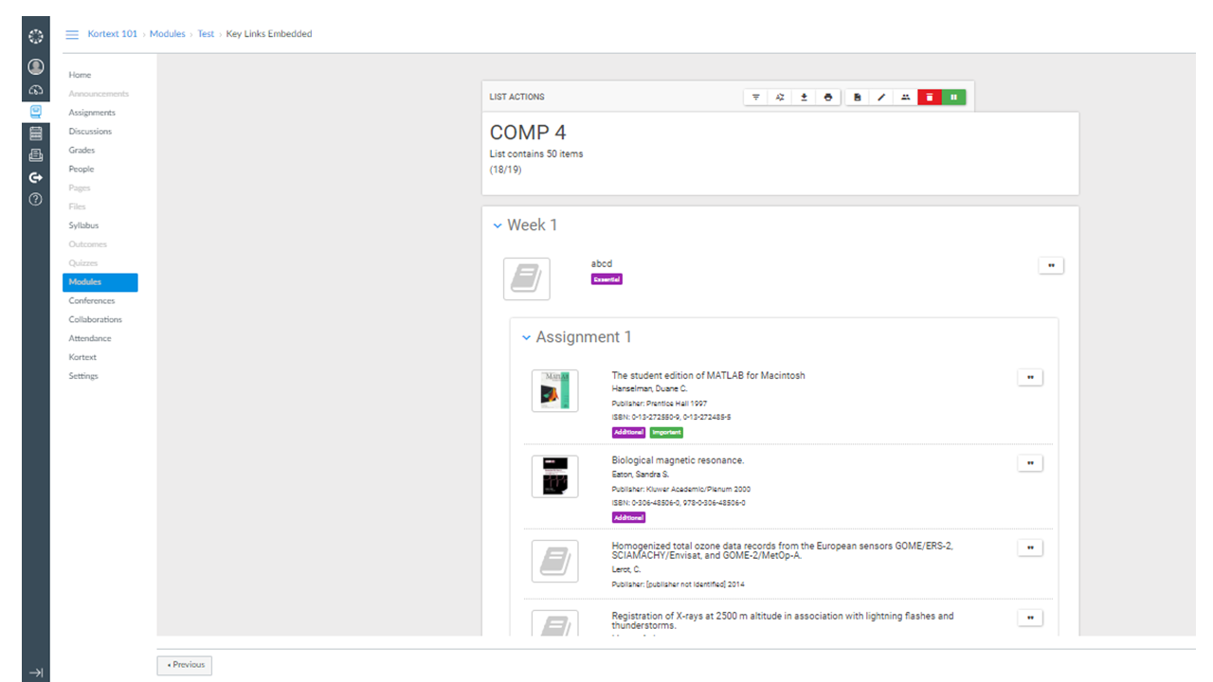Open options menu for MATLAB for Macintosh
Screen dimensions: 1213x682
click(1029, 377)
